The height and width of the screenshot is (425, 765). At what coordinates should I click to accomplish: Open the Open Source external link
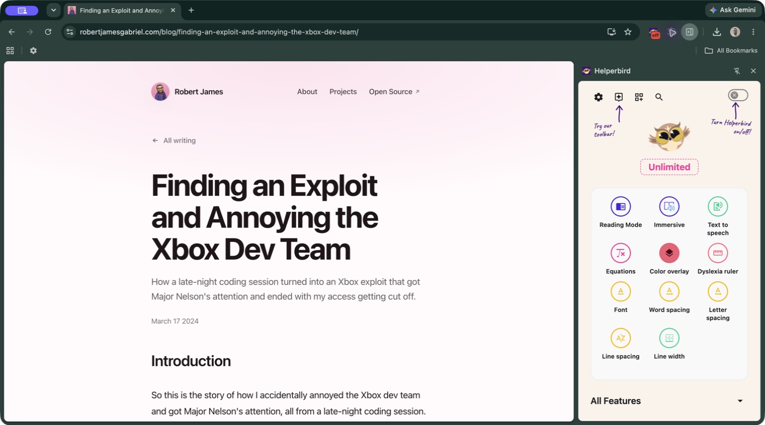click(394, 92)
